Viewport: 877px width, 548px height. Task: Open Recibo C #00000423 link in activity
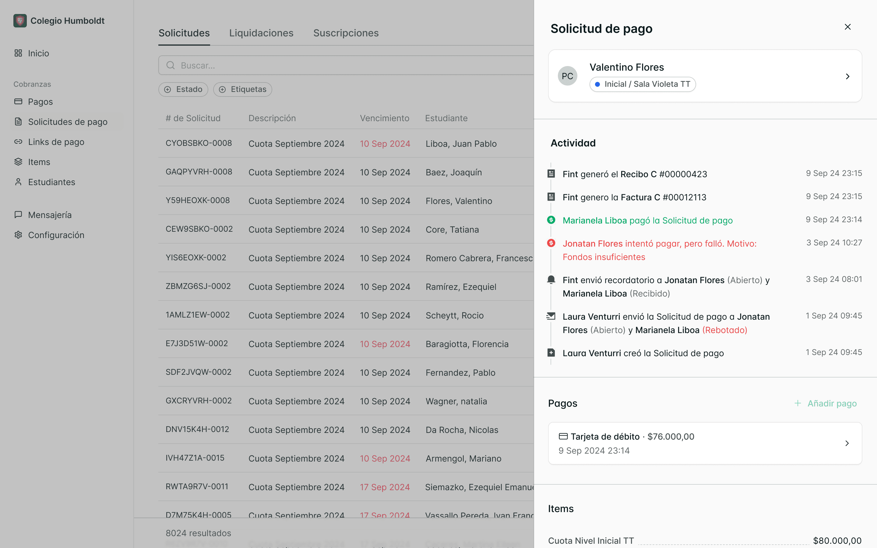(x=664, y=174)
